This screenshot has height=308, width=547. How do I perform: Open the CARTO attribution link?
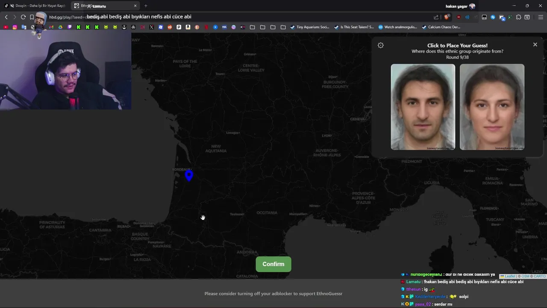(539, 276)
